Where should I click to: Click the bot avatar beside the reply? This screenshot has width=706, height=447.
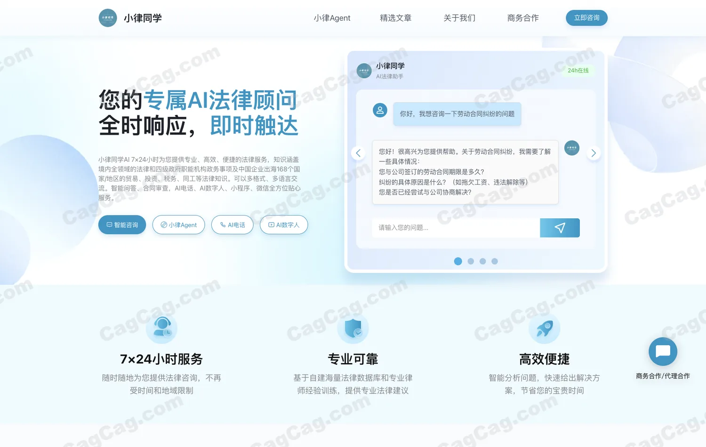coord(572,148)
